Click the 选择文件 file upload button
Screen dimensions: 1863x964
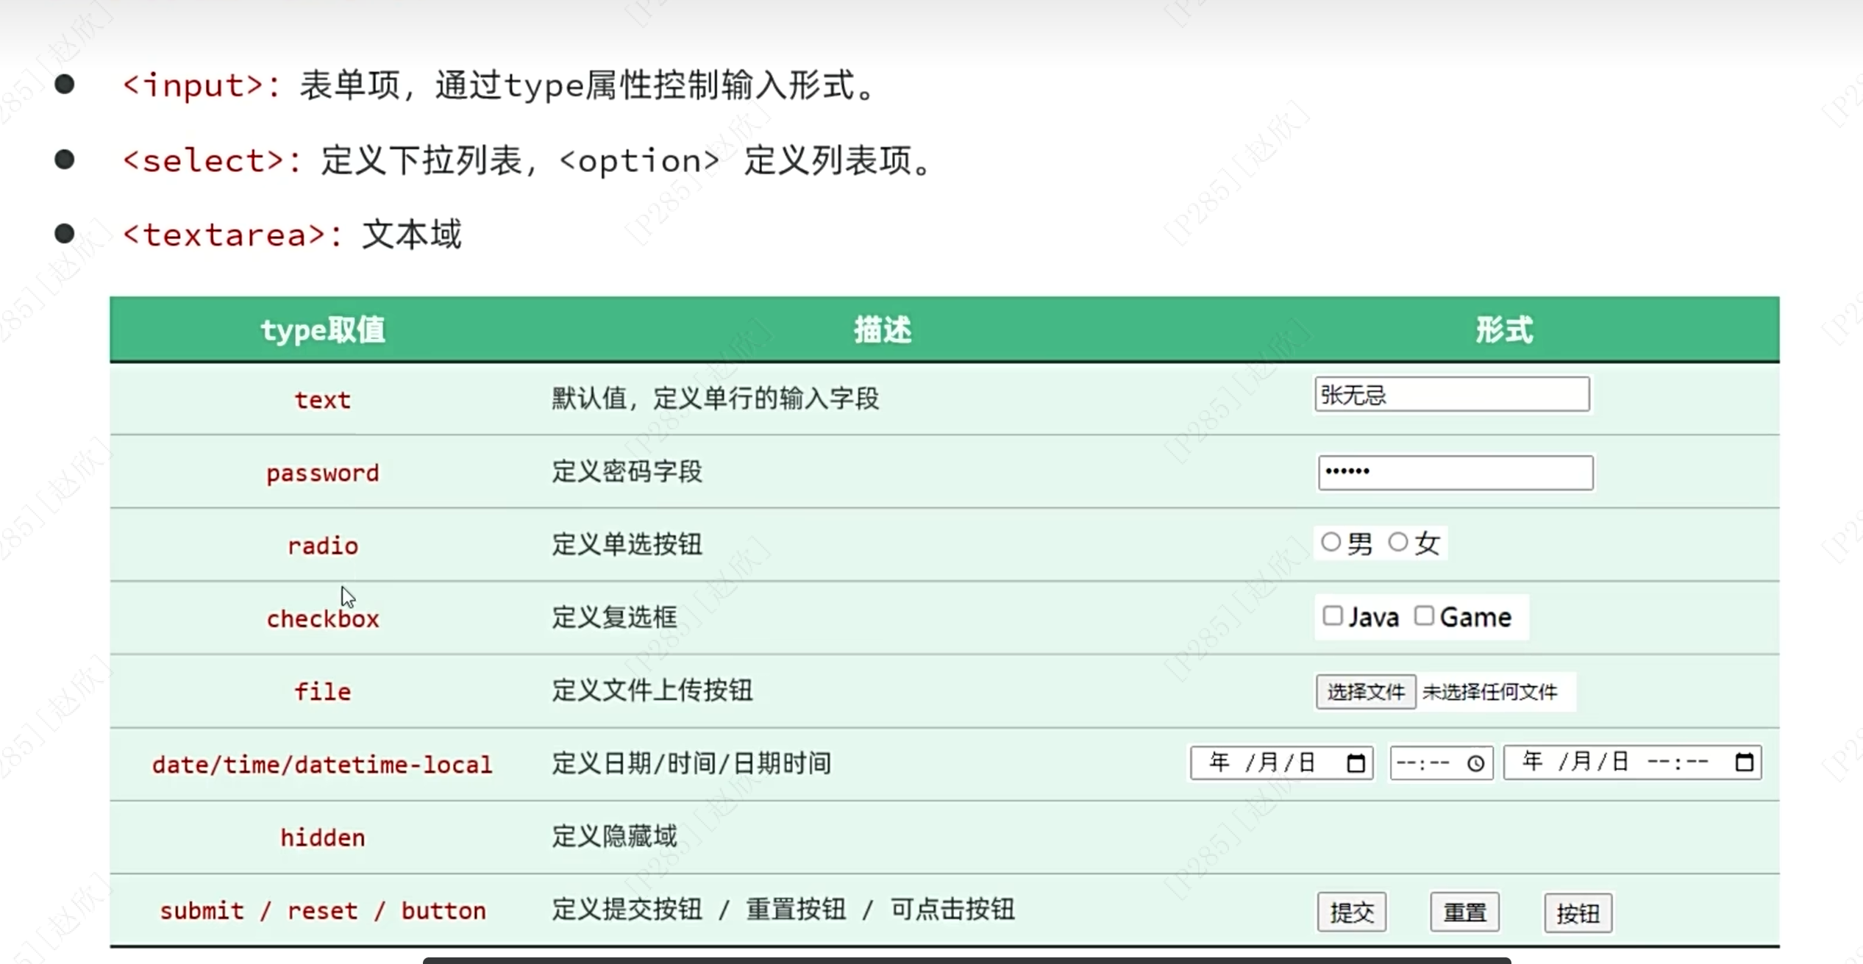point(1366,692)
